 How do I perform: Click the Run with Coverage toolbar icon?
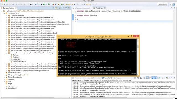click(49, 4)
